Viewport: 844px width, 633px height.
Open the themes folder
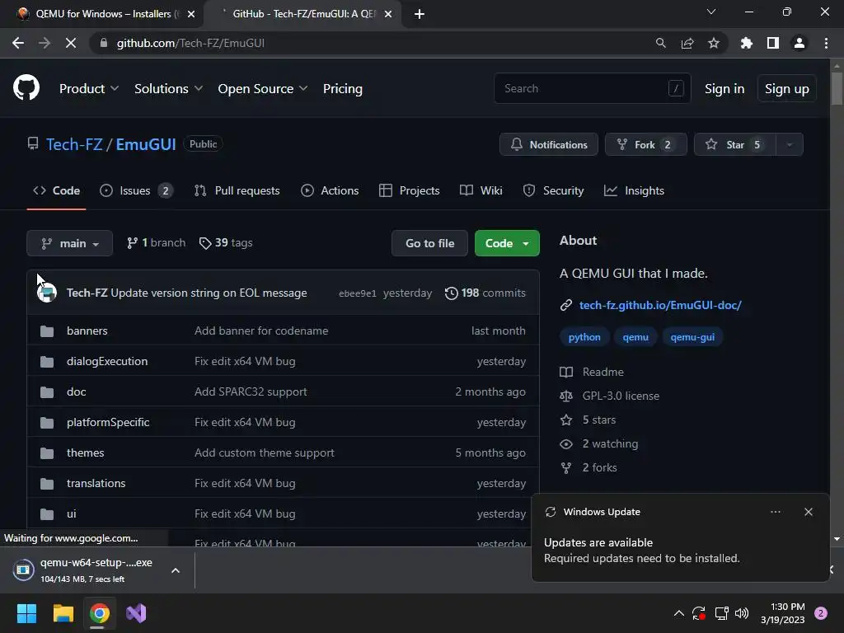tap(85, 452)
